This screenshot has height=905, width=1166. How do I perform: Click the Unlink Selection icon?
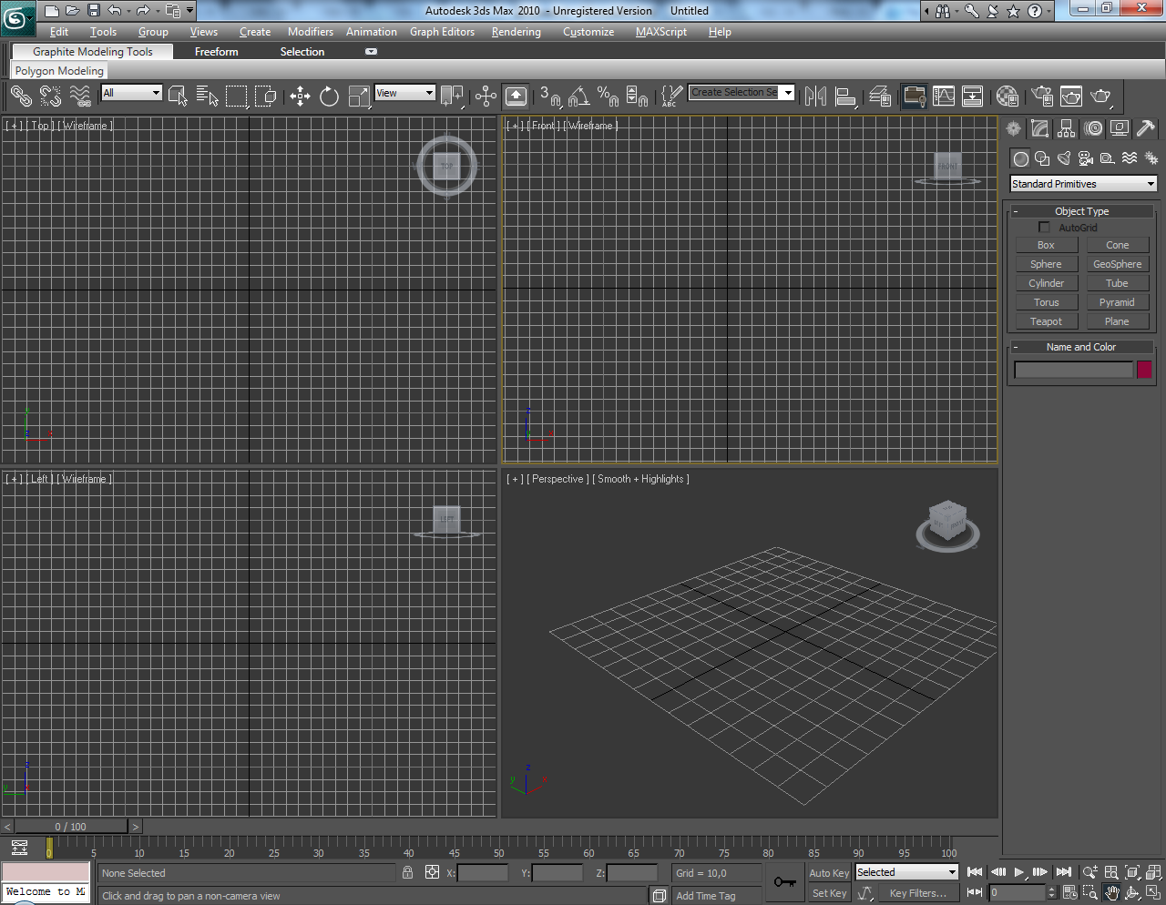(x=50, y=96)
